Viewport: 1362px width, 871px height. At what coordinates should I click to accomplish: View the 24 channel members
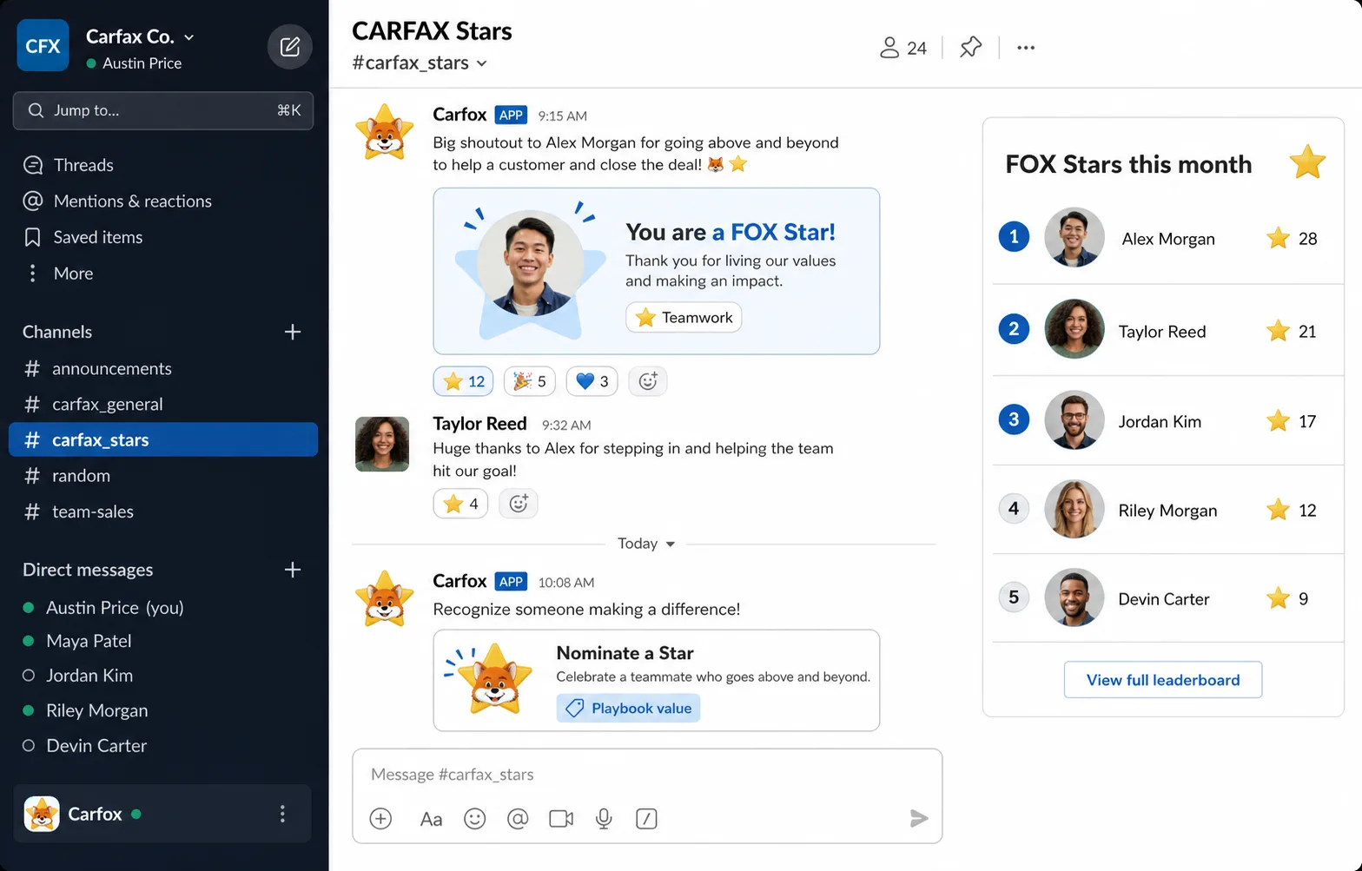click(903, 48)
